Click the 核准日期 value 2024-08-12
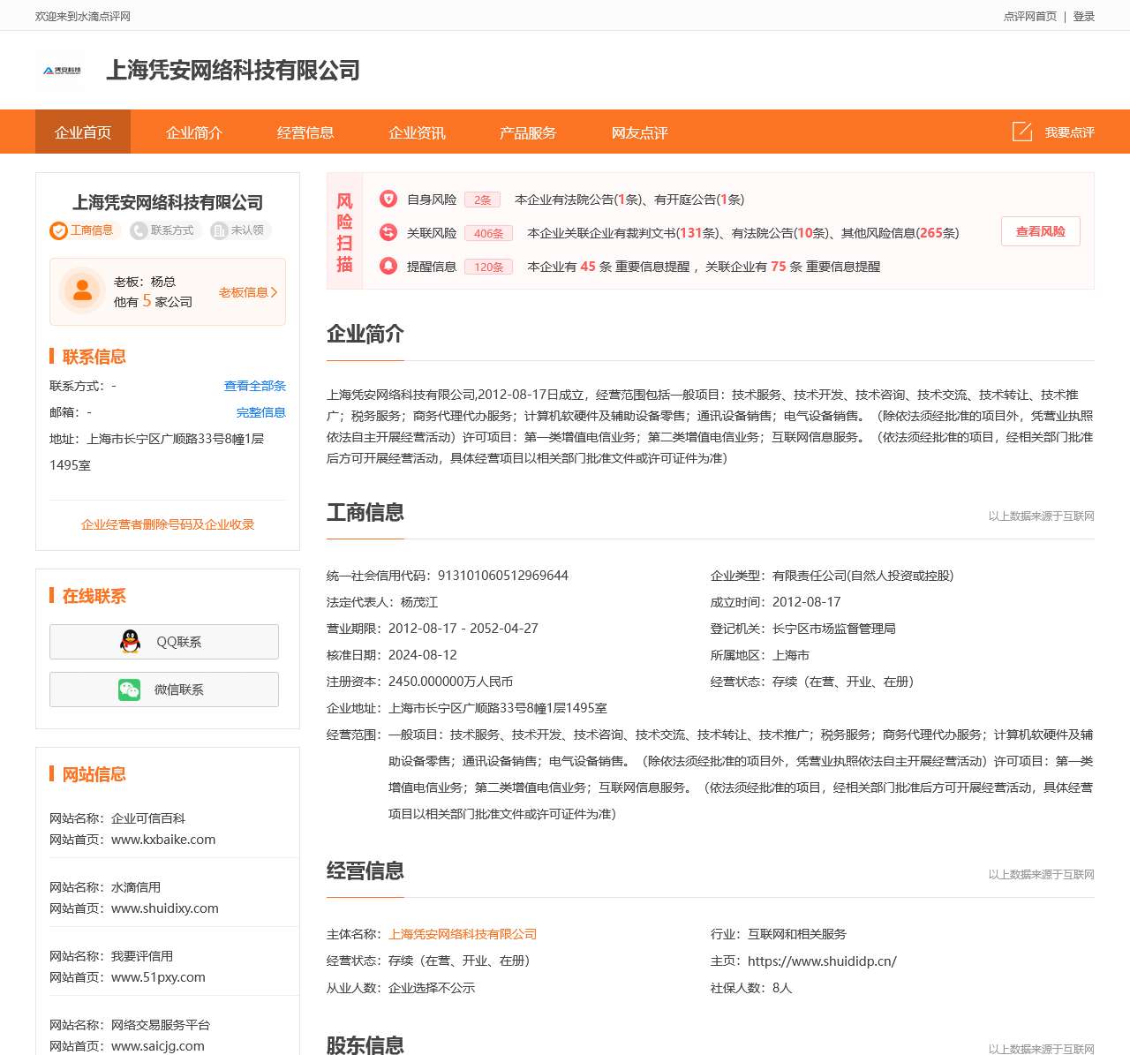This screenshot has width=1130, height=1055. [423, 655]
